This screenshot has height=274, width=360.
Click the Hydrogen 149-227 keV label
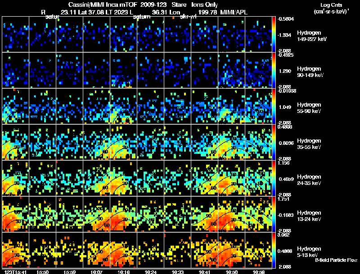coord(312,36)
